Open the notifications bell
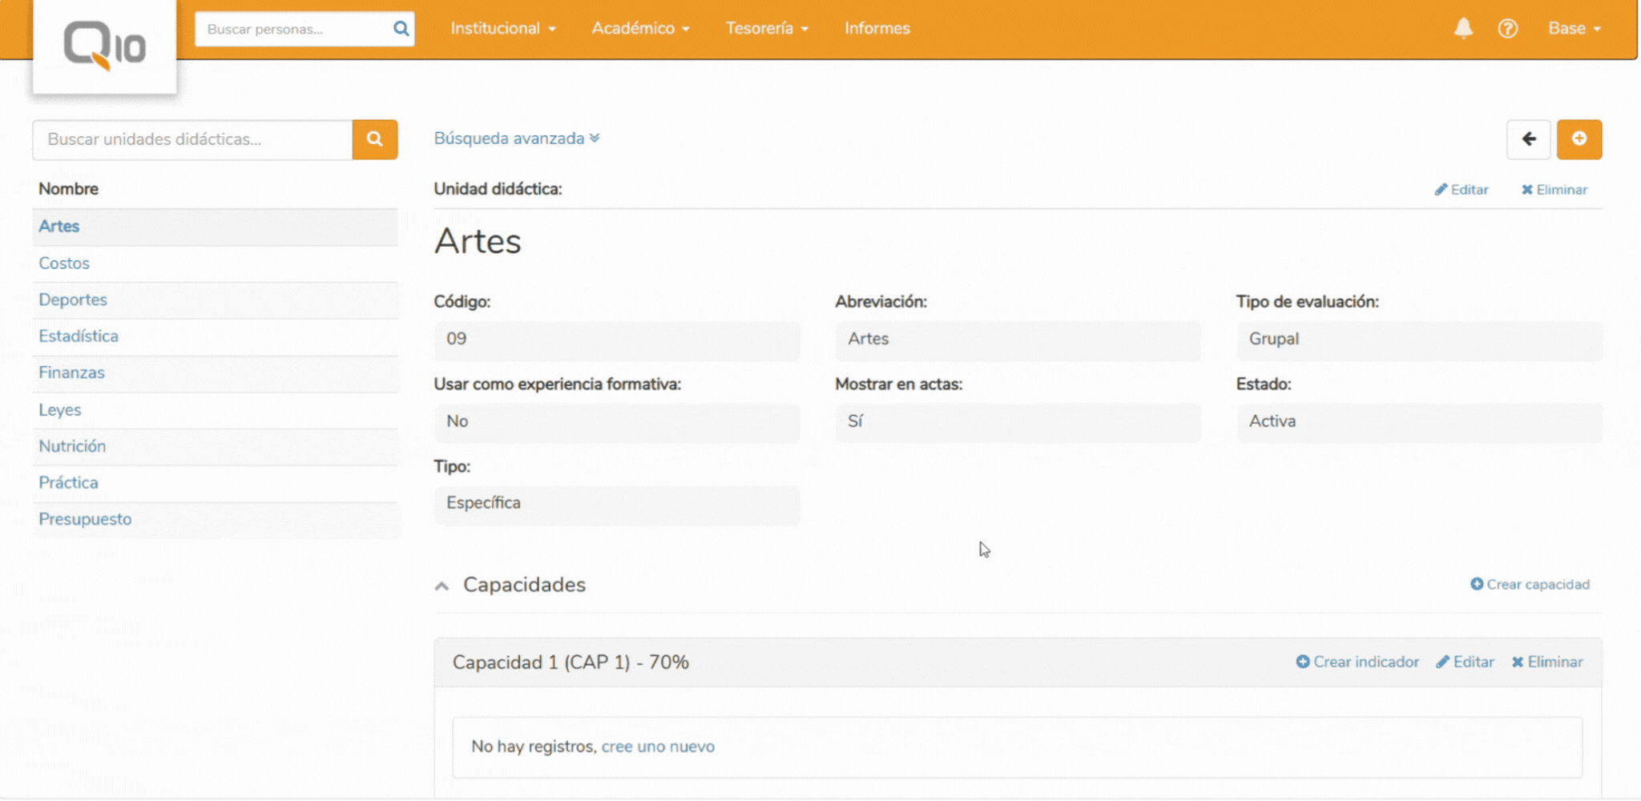 [1463, 28]
